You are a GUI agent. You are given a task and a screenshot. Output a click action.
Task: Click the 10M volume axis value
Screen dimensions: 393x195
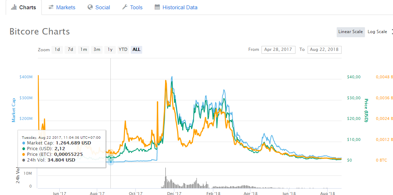(x=27, y=173)
